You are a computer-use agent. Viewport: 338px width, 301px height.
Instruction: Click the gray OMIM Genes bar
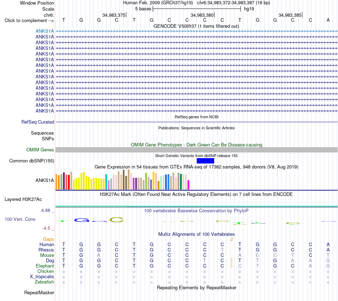point(196,150)
